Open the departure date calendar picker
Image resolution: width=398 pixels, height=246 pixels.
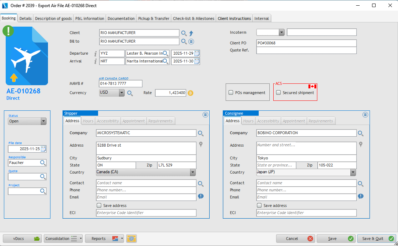(197, 53)
